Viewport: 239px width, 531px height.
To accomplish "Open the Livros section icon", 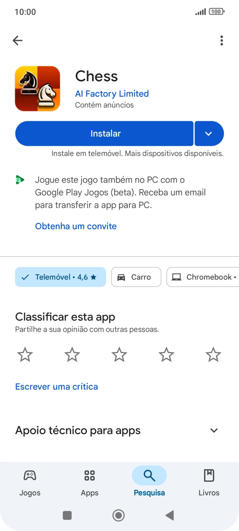I will click(209, 475).
